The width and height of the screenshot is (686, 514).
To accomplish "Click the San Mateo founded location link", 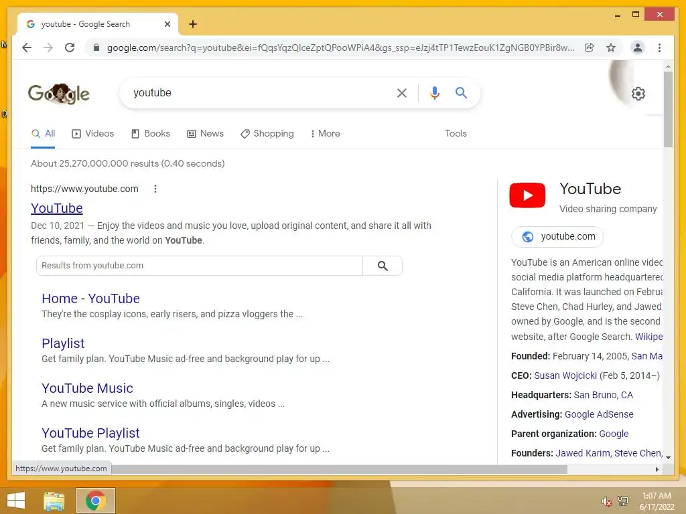I will coord(646,356).
